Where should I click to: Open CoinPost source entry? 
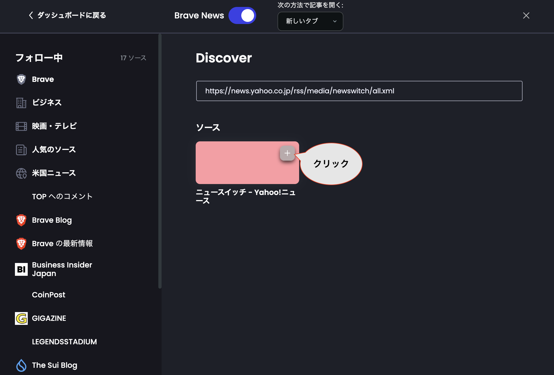49,295
